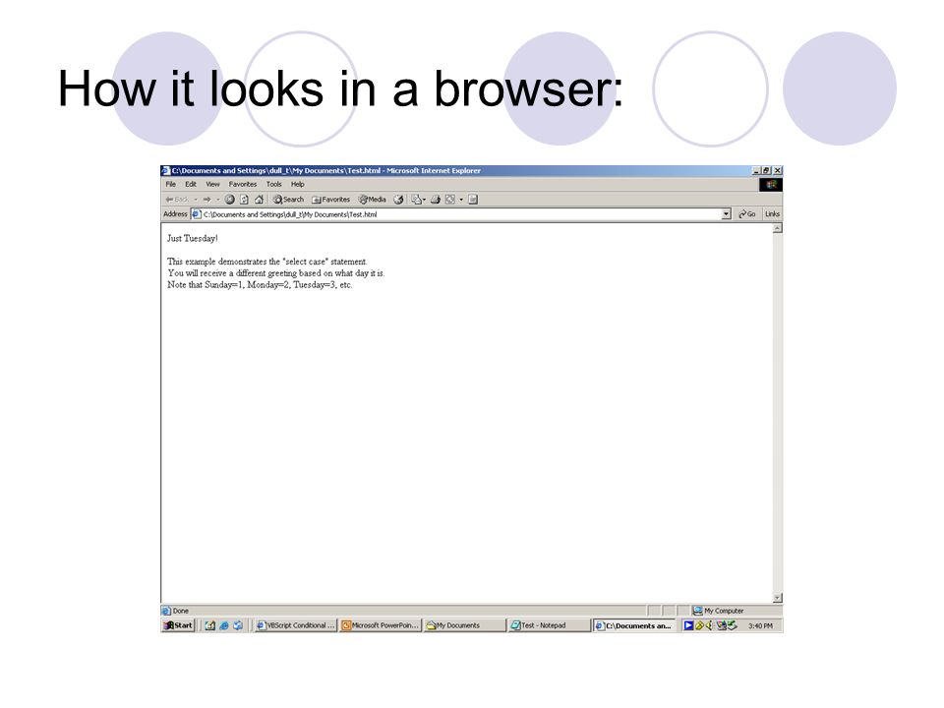Open the Tools menu

(274, 184)
